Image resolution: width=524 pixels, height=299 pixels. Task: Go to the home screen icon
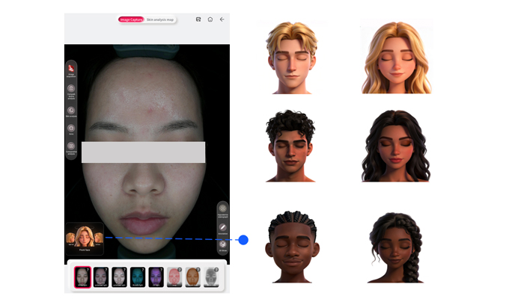(x=210, y=19)
